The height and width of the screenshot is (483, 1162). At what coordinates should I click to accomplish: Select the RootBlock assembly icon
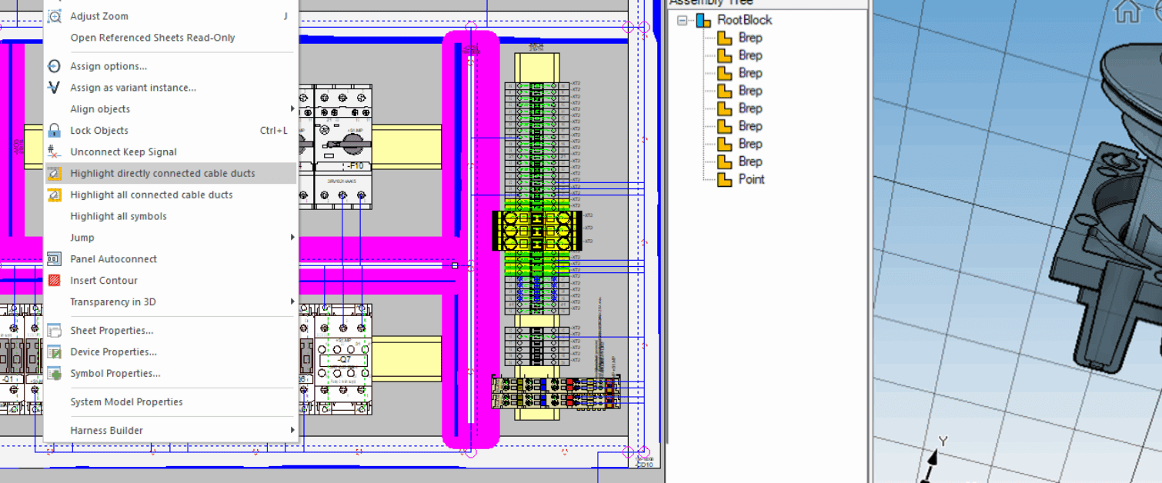click(703, 20)
